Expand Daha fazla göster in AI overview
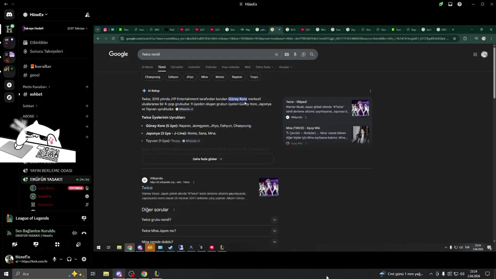 click(208, 159)
